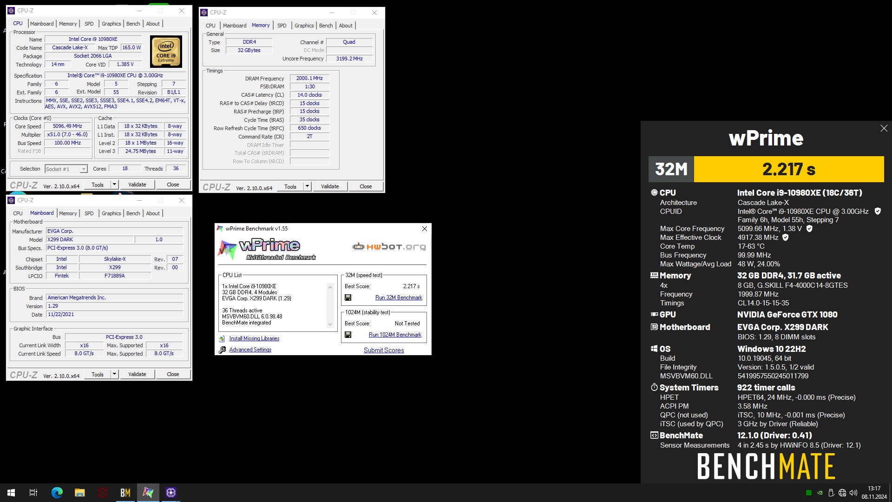This screenshot has height=502, width=892.
Task: Open the Windows Start menu
Action: 11,493
